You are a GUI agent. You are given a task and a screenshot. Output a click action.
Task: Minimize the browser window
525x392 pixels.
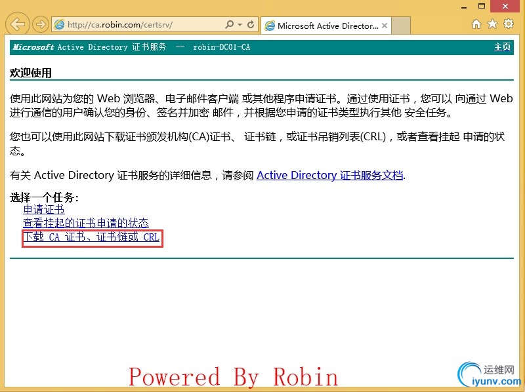coord(464,7)
